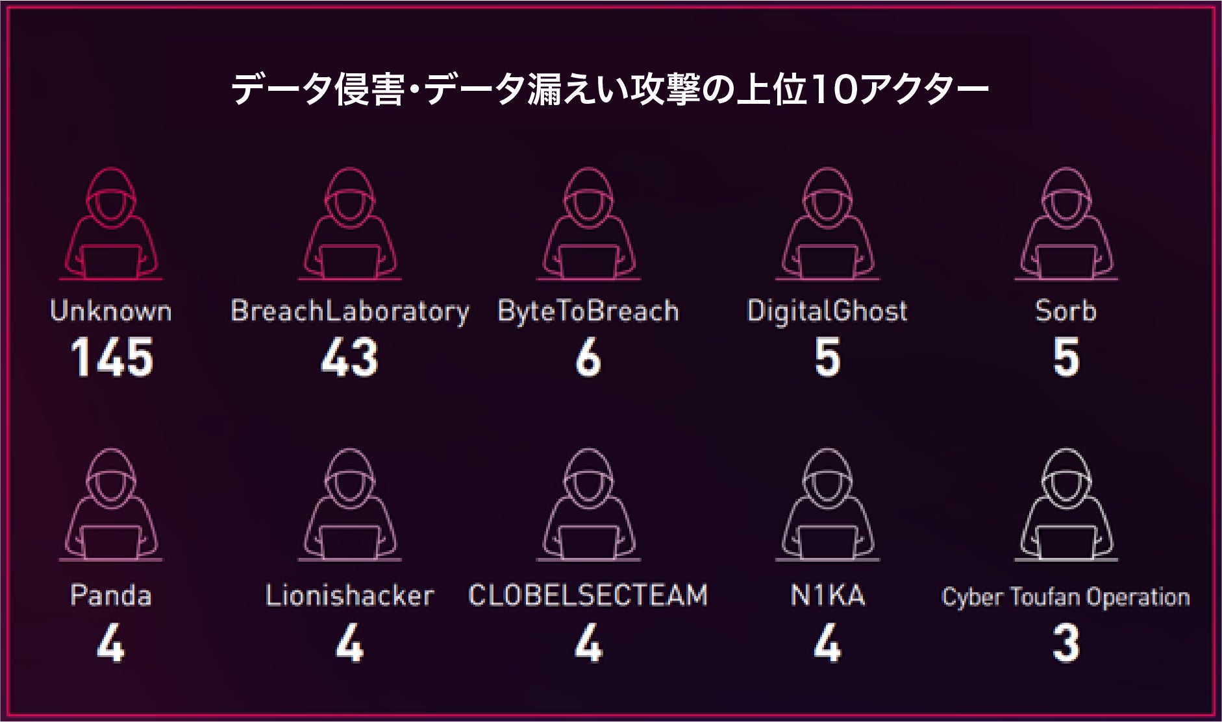Click the hacker icon above Panda
The width and height of the screenshot is (1222, 722).
[111, 505]
